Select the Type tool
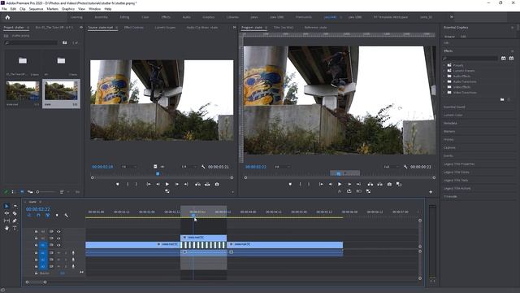The height and width of the screenshot is (293, 520). pos(15,228)
